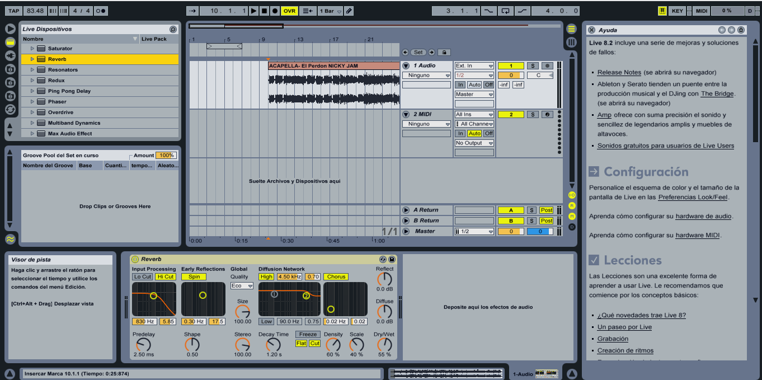Viewport: 762px width, 380px height.
Task: Enable Draw Mode with the pencil icon
Action: [349, 10]
